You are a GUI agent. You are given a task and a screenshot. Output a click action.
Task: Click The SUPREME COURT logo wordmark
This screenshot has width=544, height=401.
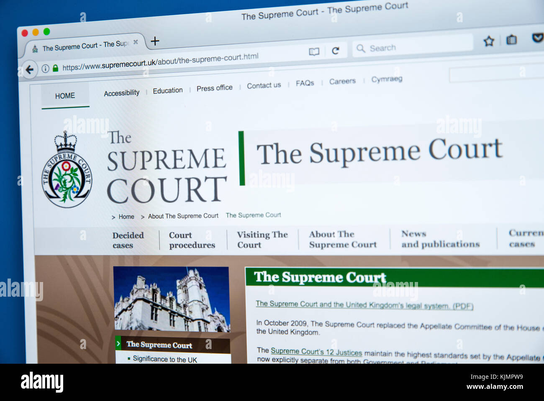pyautogui.click(x=167, y=167)
